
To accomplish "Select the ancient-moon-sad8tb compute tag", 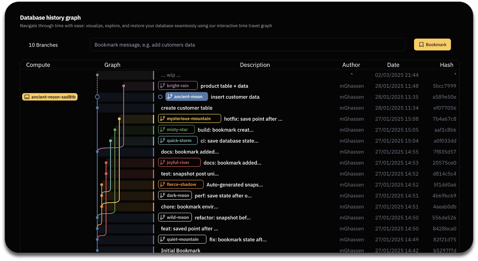I will (50, 97).
